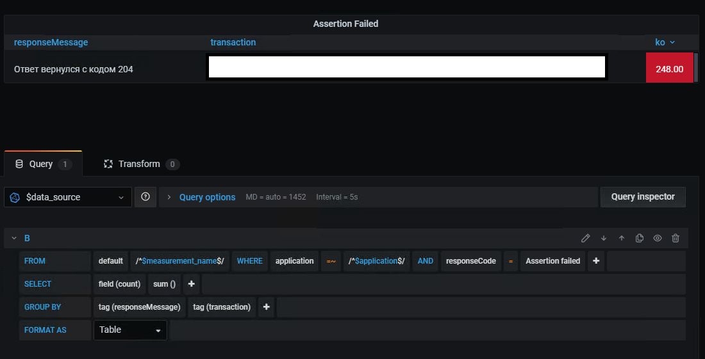Open data source help icon

(x=145, y=197)
